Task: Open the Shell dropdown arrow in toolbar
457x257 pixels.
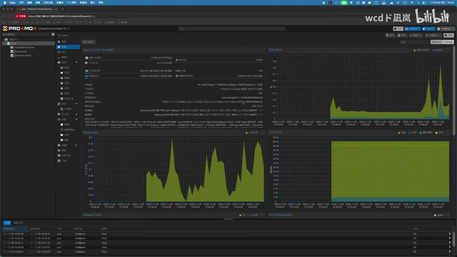Action: [421, 35]
